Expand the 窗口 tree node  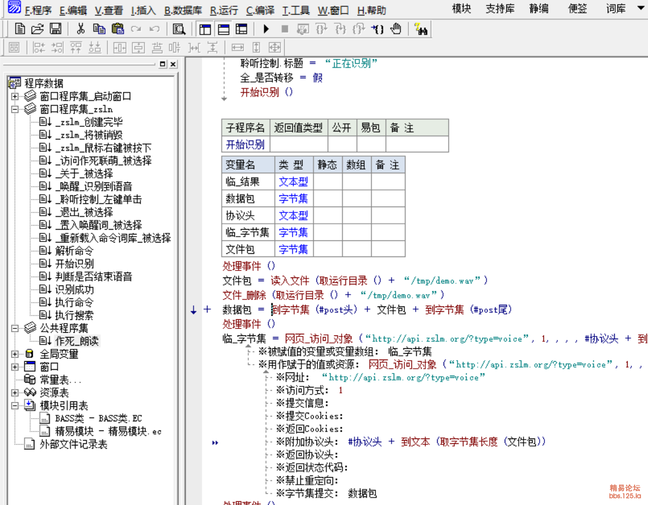tap(15, 367)
